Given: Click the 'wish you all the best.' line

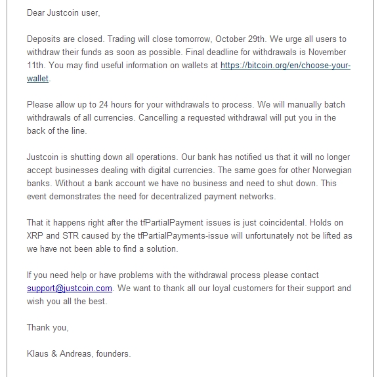Looking at the screenshot, I should coord(67,302).
